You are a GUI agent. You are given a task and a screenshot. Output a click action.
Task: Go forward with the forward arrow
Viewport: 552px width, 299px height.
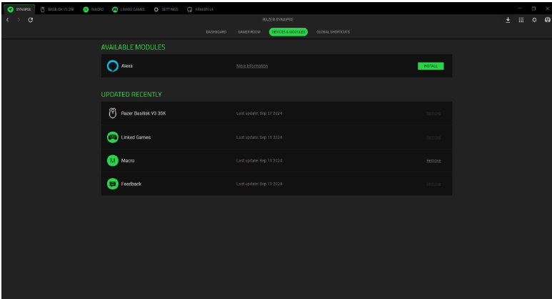pyautogui.click(x=19, y=20)
